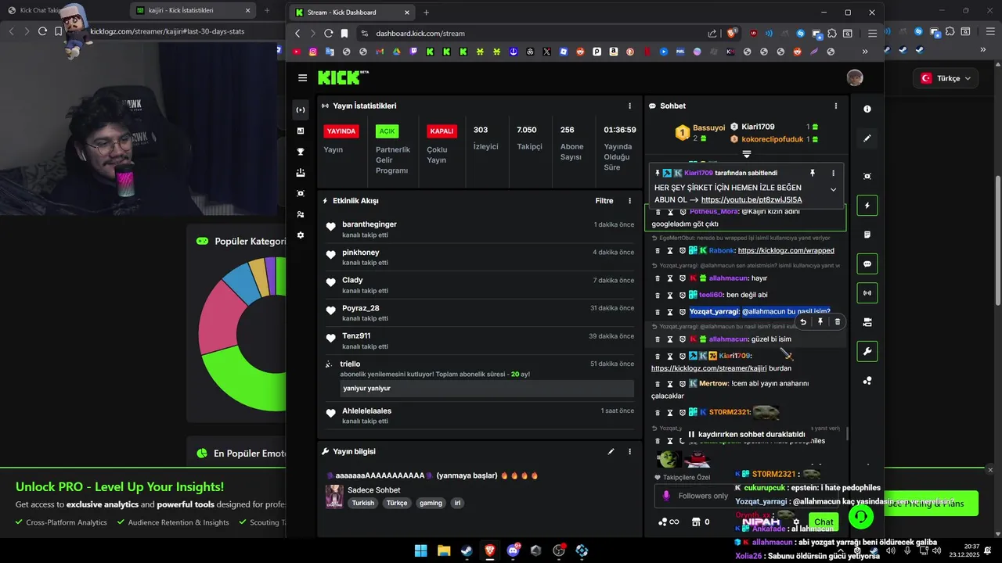Viewport: 1002px width, 563px height.
Task: Toggle the stream stats broadcast panel button
Action: [x=867, y=293]
